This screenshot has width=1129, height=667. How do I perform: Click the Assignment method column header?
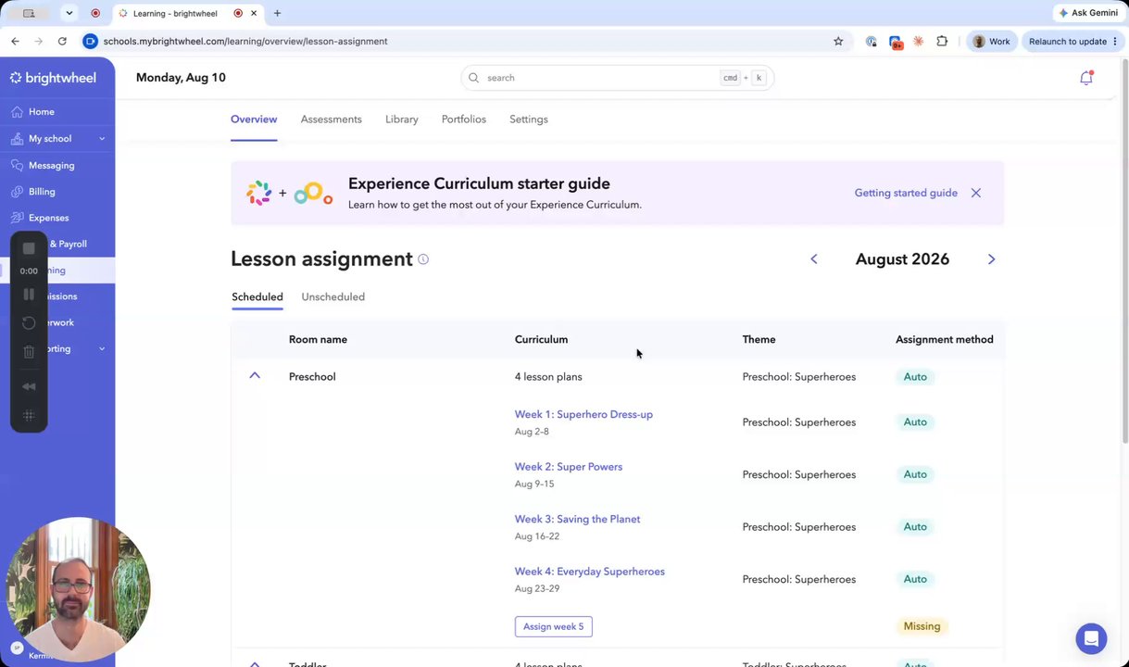tap(944, 340)
